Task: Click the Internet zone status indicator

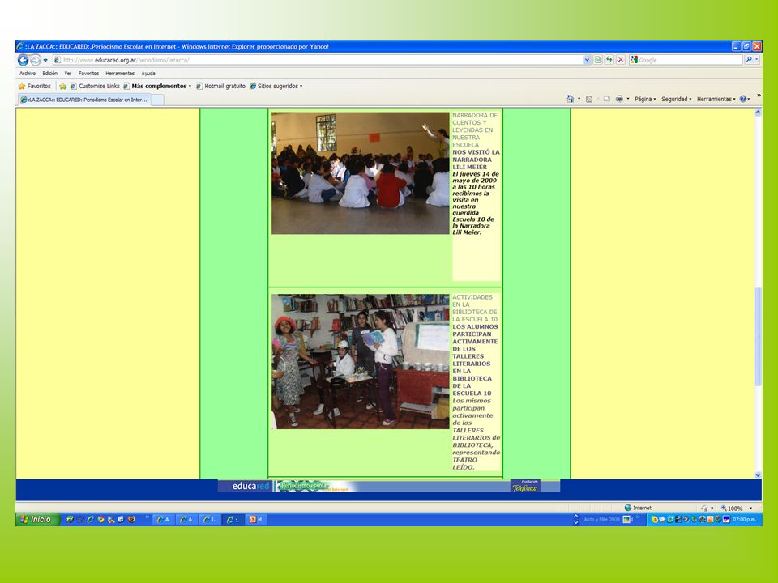Action: pos(638,508)
